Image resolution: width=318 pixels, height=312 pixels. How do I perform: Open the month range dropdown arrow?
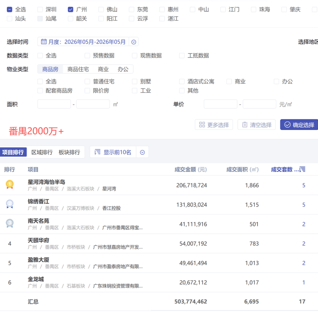coord(134,42)
